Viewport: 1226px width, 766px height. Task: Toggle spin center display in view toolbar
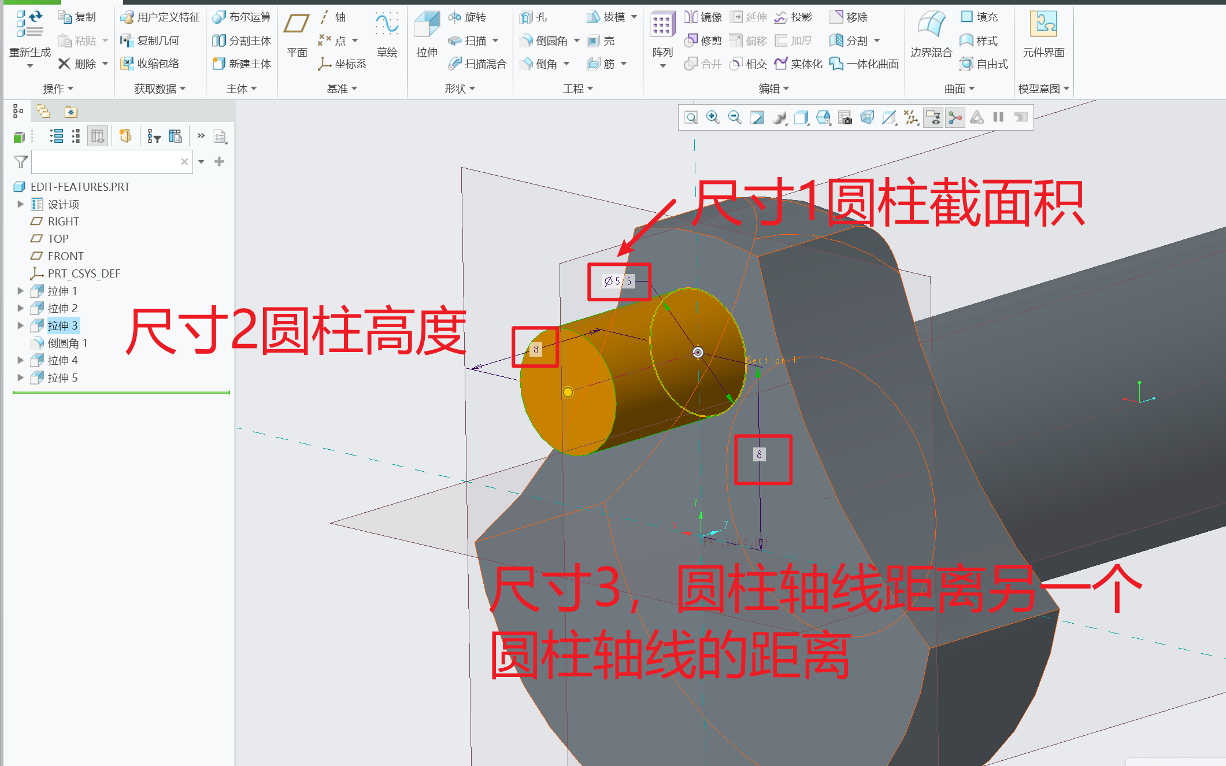955,117
